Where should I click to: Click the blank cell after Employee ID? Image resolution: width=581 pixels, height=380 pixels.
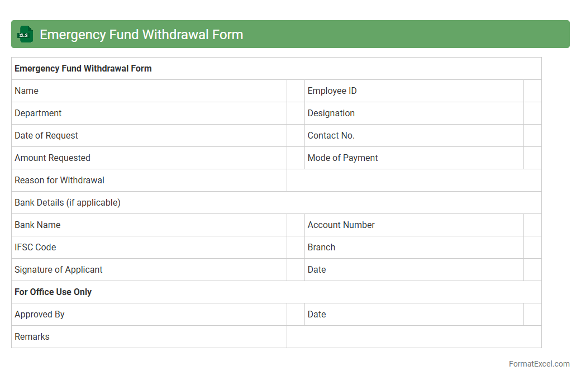pos(532,91)
